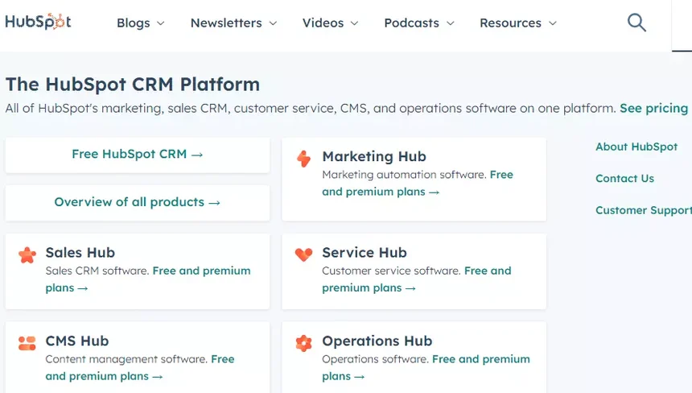The height and width of the screenshot is (393, 692).
Task: Click Marketing Hub free and premium plans
Action: coord(418,184)
